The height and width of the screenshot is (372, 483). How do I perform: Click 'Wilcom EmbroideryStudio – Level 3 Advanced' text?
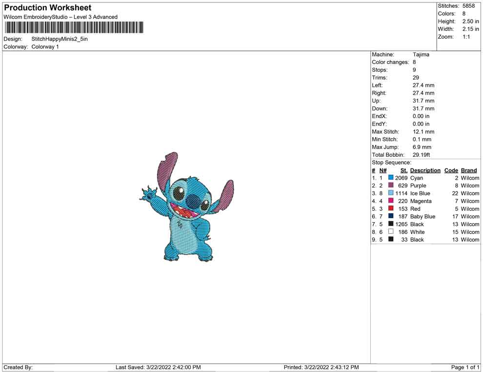coord(60,17)
